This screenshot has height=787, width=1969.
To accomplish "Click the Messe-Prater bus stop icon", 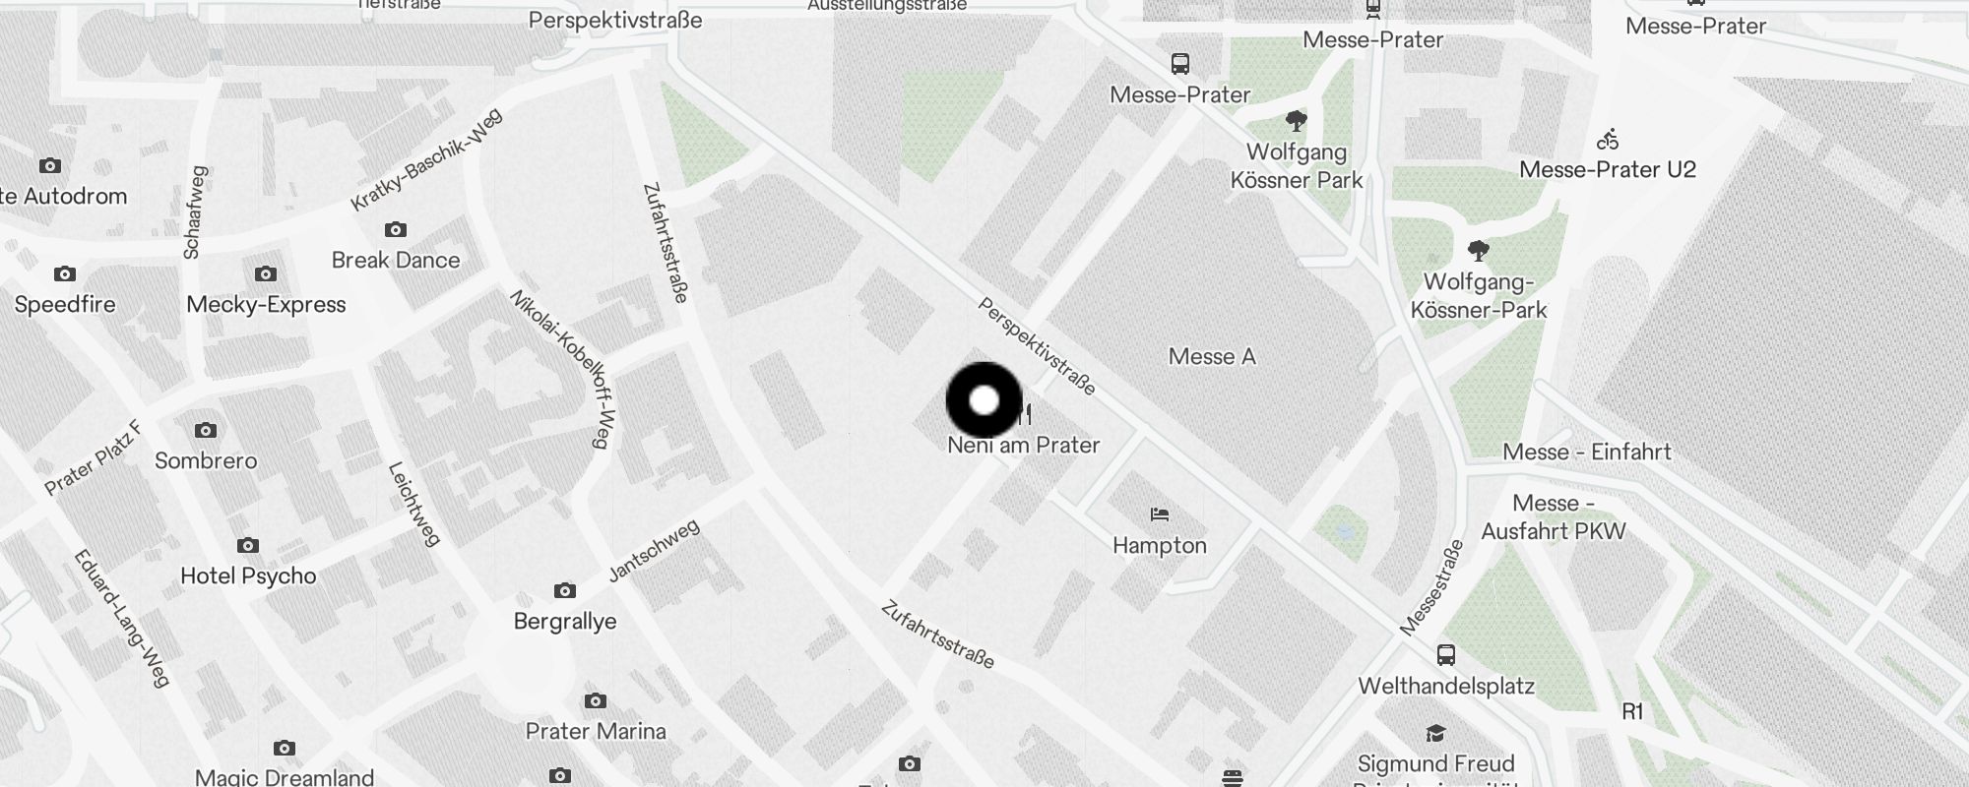I will click(1179, 64).
